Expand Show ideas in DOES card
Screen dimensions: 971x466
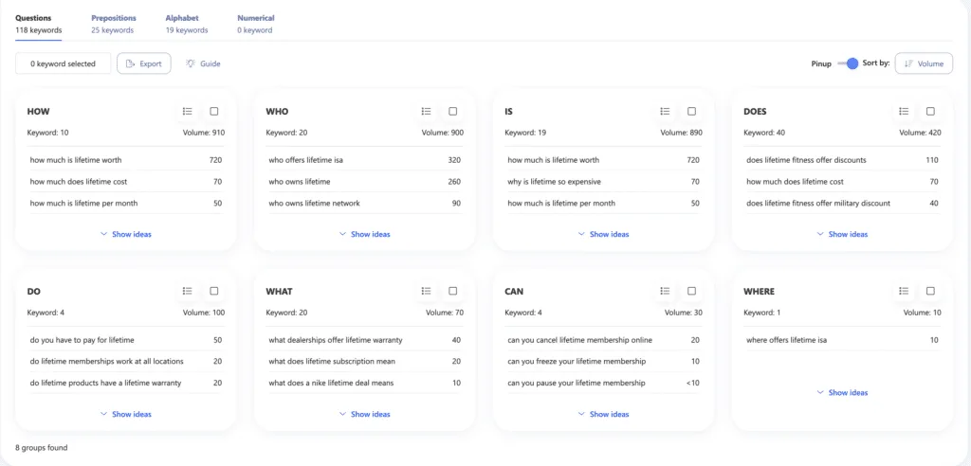842,234
